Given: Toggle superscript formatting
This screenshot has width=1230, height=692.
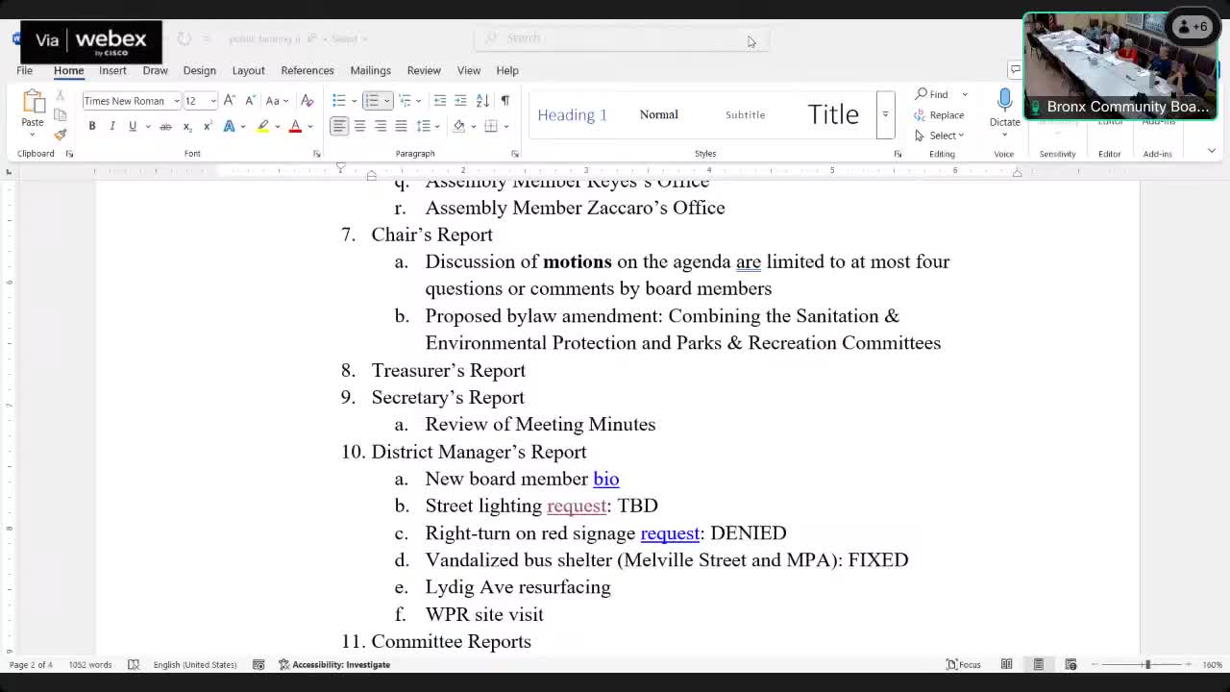Looking at the screenshot, I should (x=207, y=126).
